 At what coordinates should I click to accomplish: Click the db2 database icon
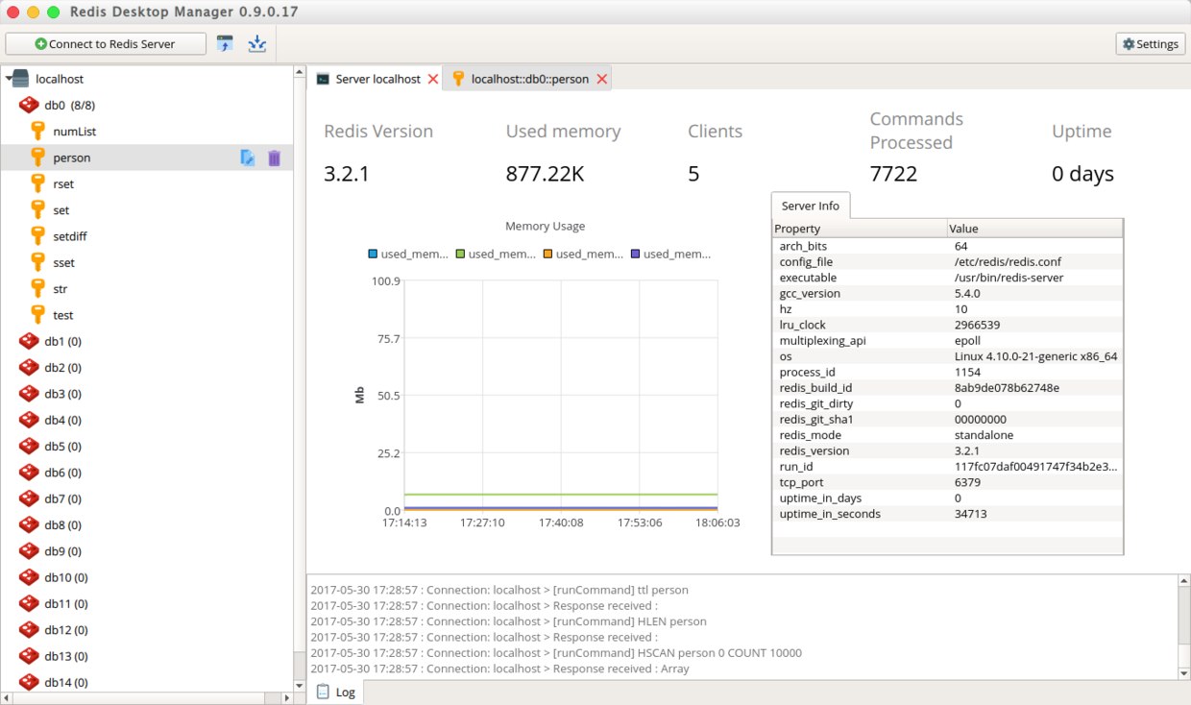[x=29, y=367]
